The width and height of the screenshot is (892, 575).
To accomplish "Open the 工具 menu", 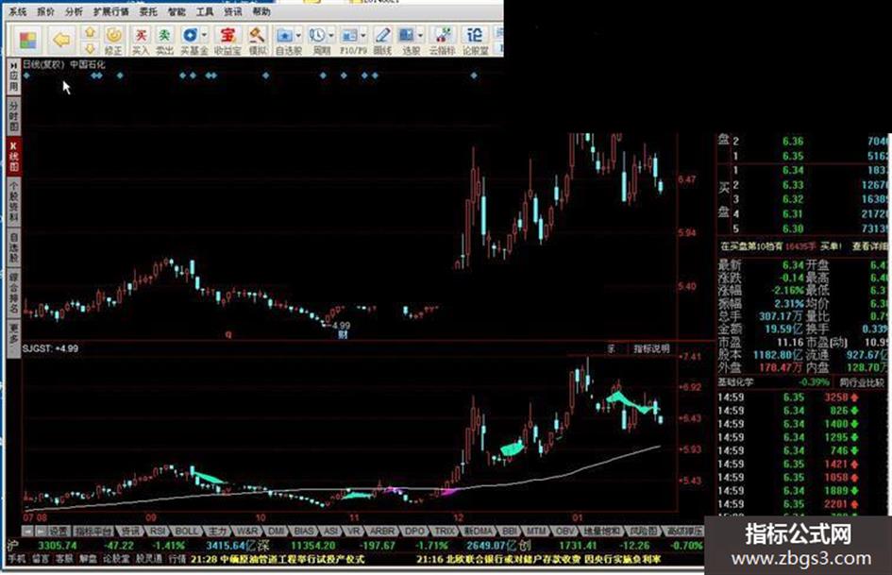I will tap(205, 11).
